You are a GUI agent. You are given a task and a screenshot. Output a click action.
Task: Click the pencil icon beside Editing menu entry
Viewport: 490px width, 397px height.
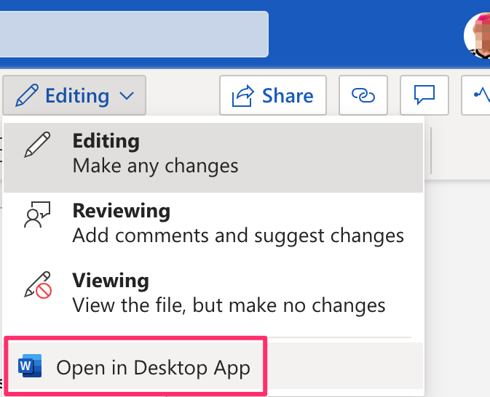pyautogui.click(x=36, y=145)
